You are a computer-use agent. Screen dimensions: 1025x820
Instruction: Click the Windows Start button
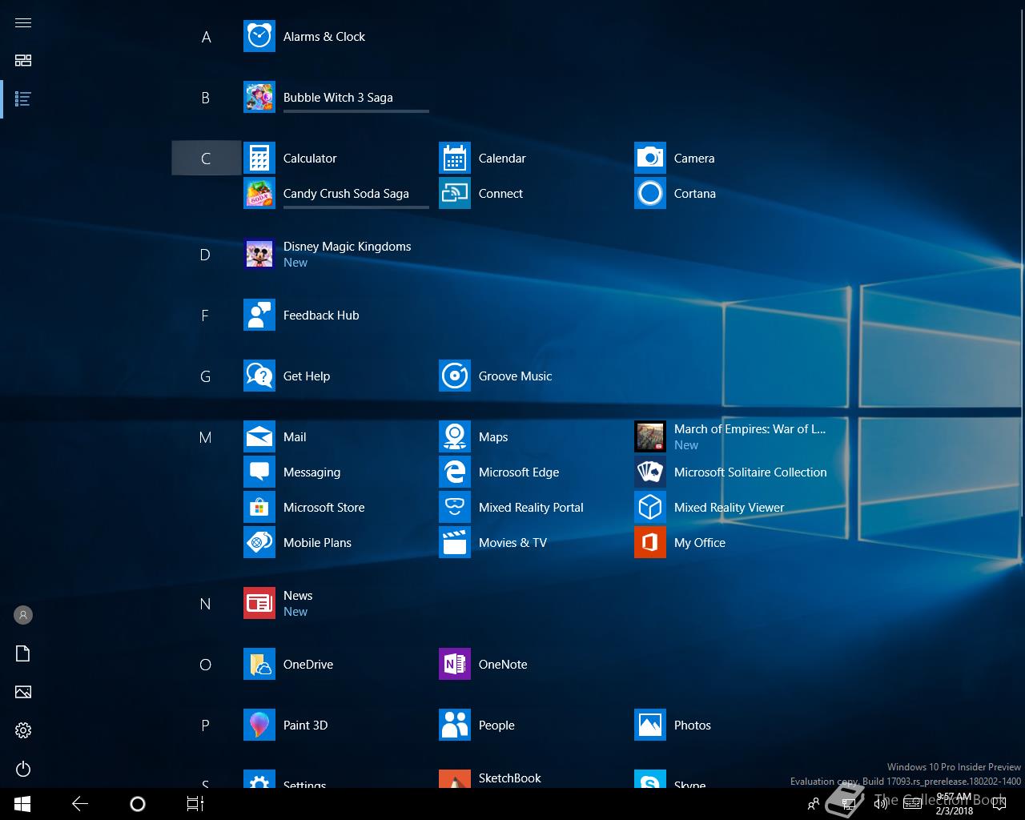click(22, 804)
